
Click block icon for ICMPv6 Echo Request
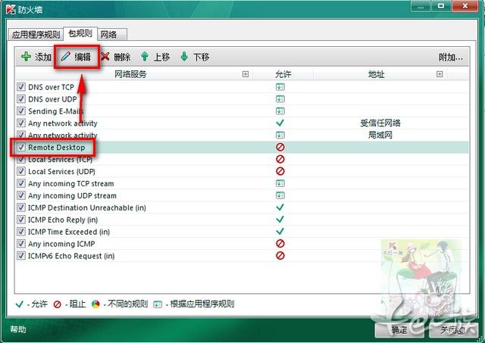280,256
